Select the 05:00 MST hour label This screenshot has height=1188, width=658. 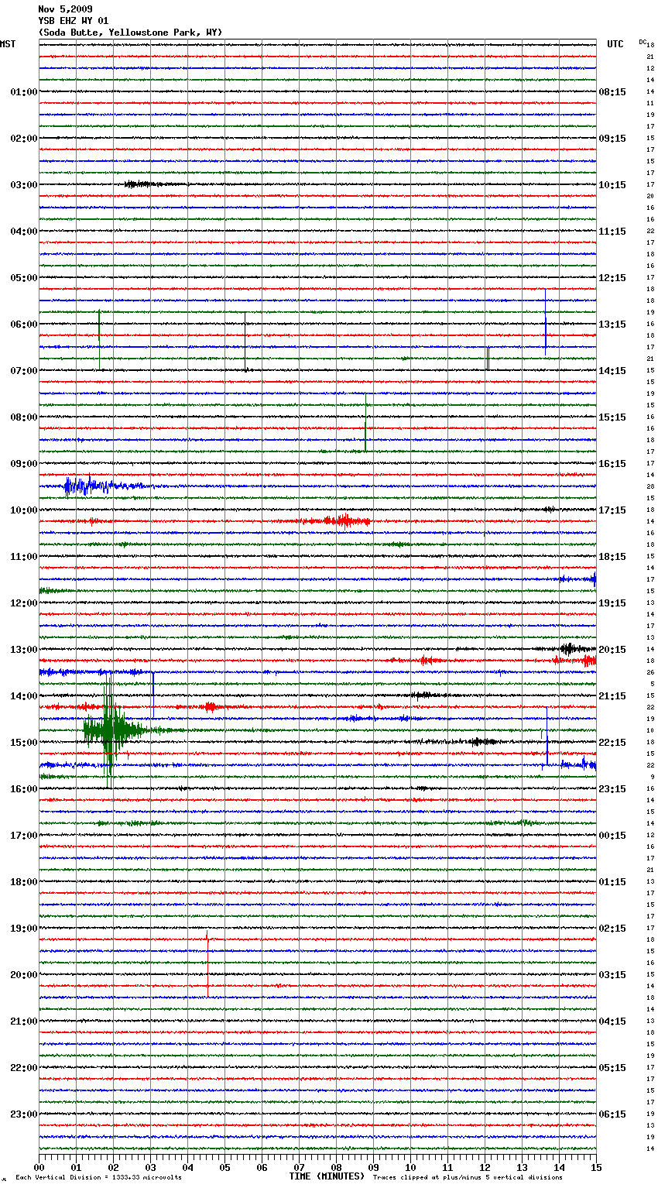point(24,278)
